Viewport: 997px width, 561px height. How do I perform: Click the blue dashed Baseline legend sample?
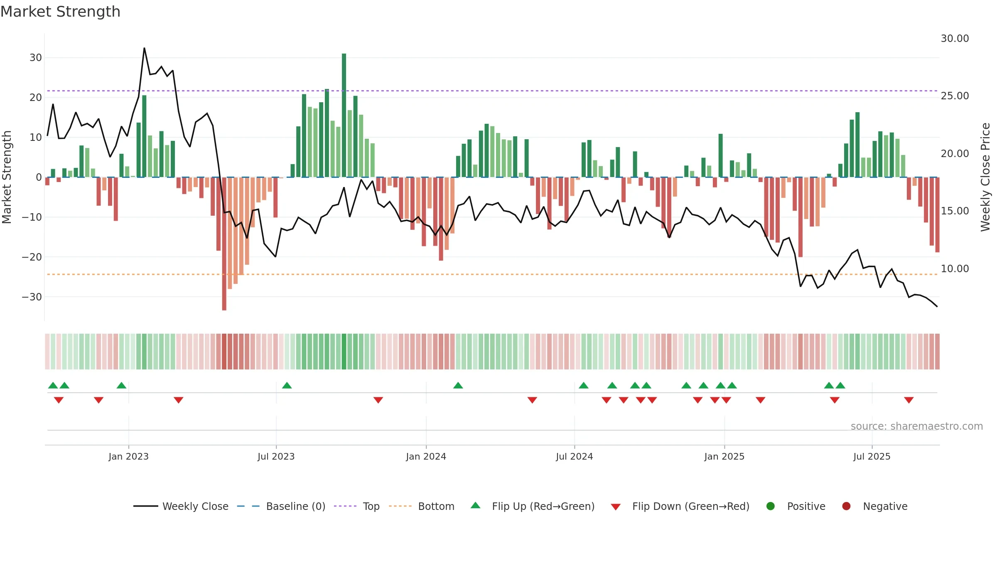coord(248,506)
